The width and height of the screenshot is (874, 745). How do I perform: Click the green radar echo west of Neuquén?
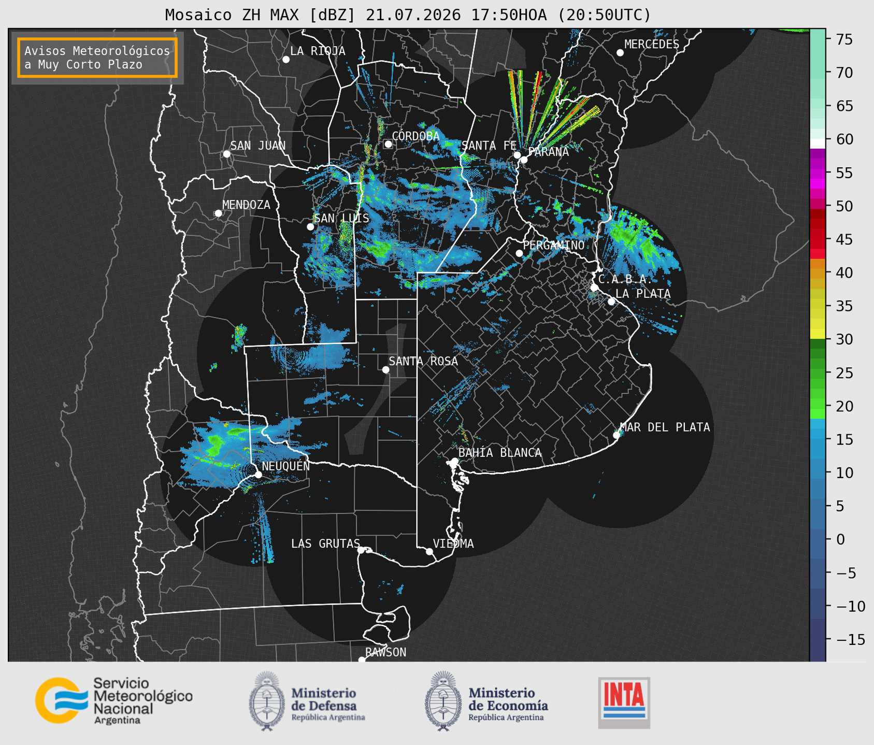click(x=215, y=445)
